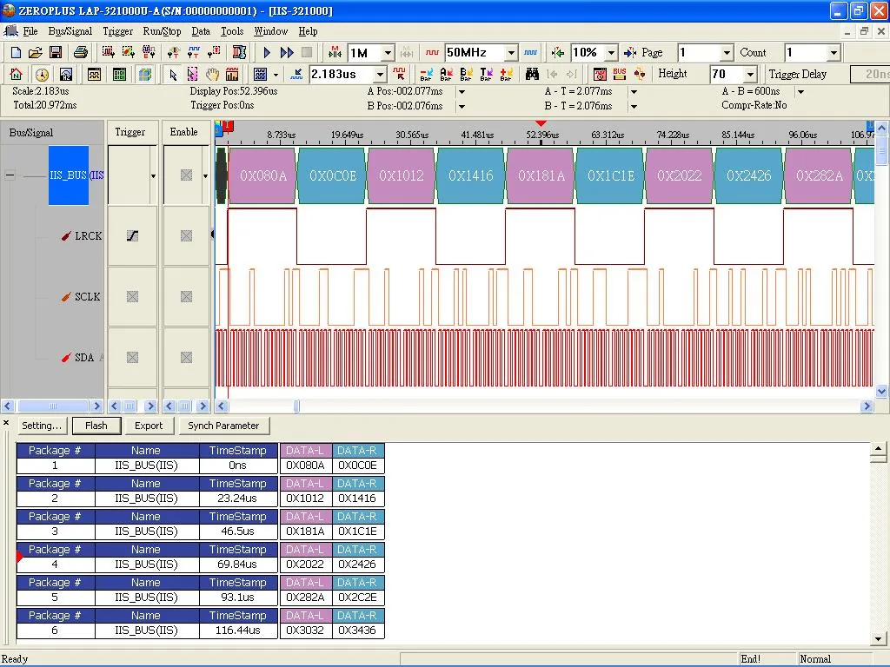The height and width of the screenshot is (667, 890).
Task: Click the waveform horizontal scrollbar thumb
Action: coord(296,406)
